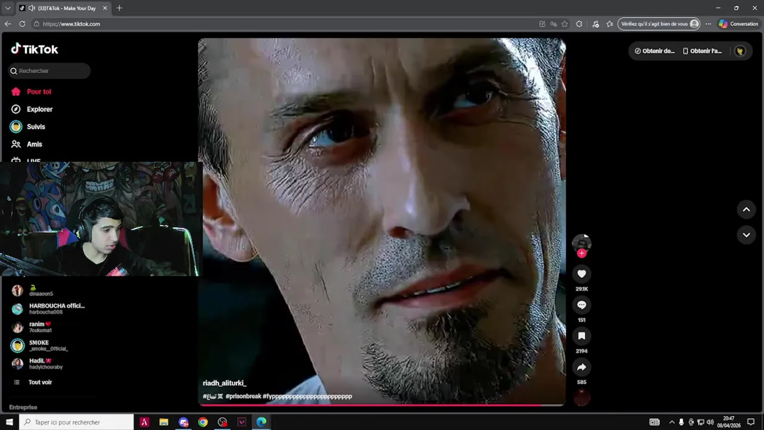Open Google Chrome from the taskbar
The width and height of the screenshot is (764, 430).
pos(203,422)
